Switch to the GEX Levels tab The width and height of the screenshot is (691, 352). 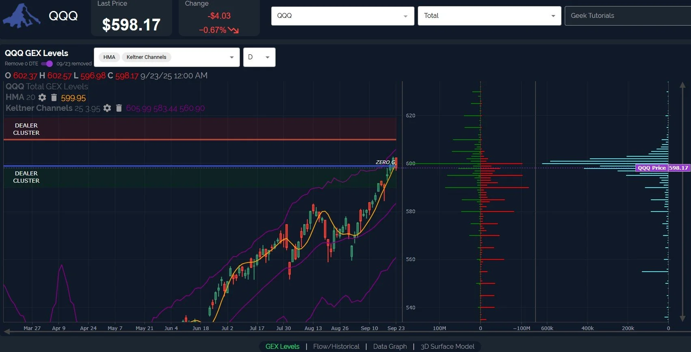click(x=282, y=346)
